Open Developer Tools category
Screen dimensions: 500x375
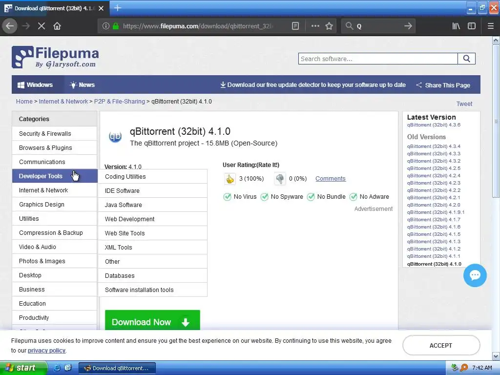[55, 176]
